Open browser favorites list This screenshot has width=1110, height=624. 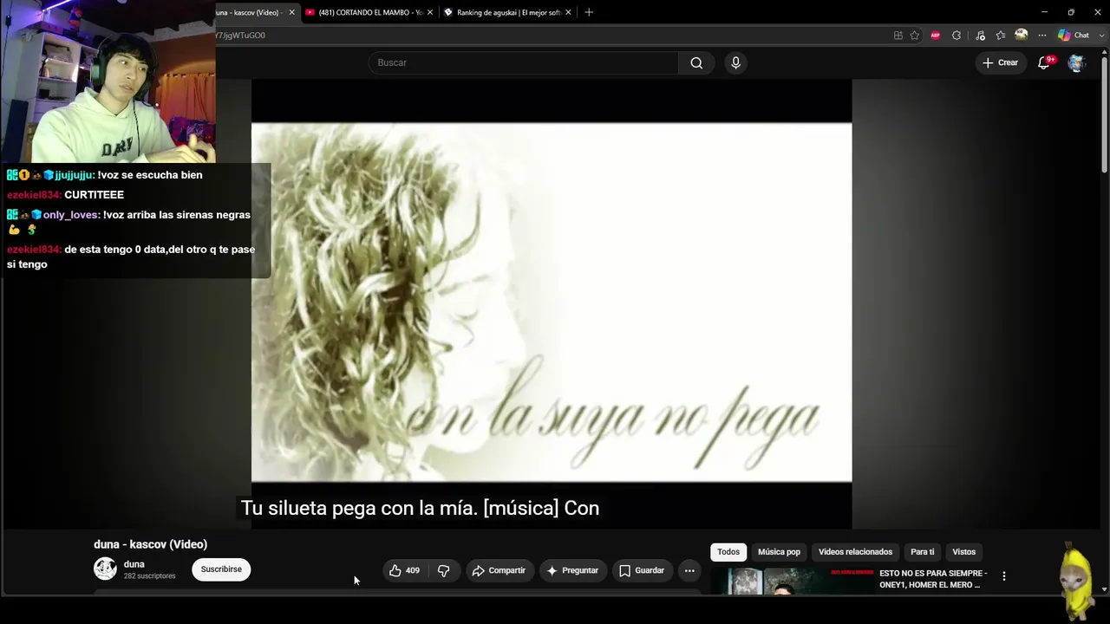click(x=1001, y=36)
